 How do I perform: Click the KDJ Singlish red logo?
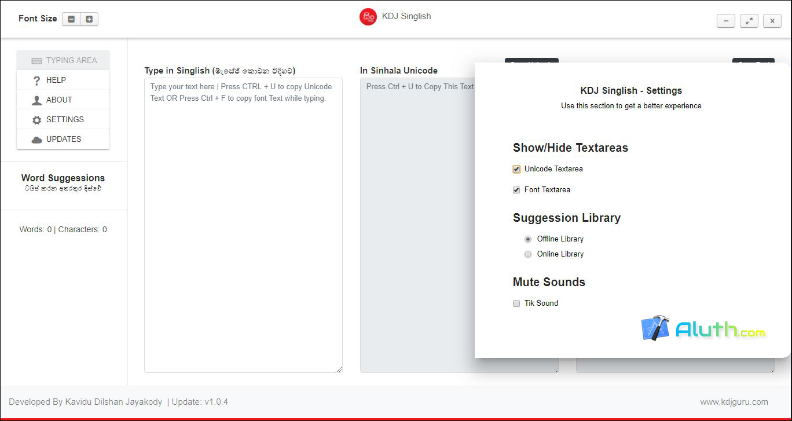368,17
